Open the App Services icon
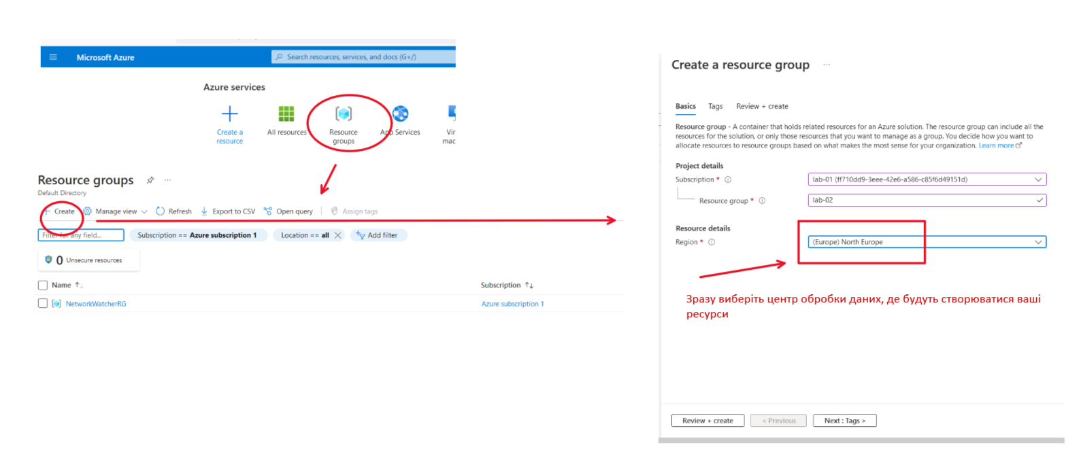Screen dimensions: 1079x458 click(401, 114)
